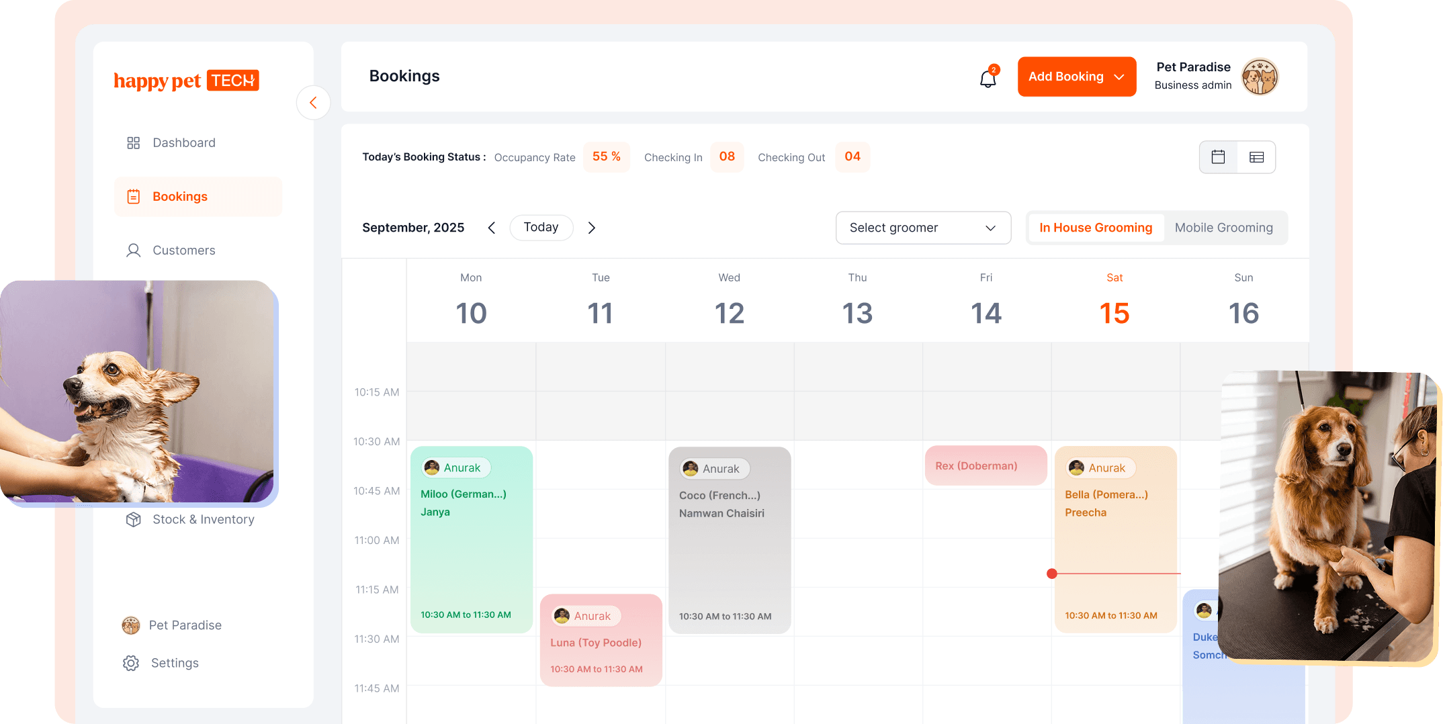Click the red current-time marker dot
1443x724 pixels.
pos(1052,574)
